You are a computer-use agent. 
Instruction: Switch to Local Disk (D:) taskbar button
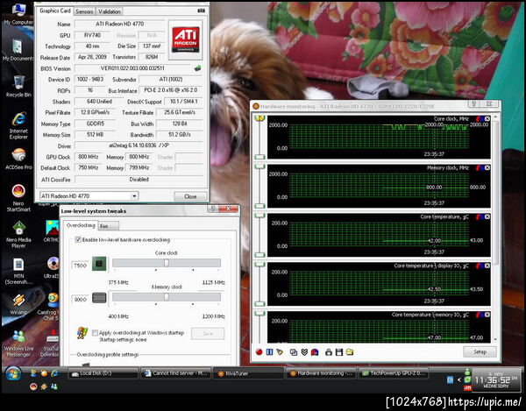pyautogui.click(x=103, y=373)
